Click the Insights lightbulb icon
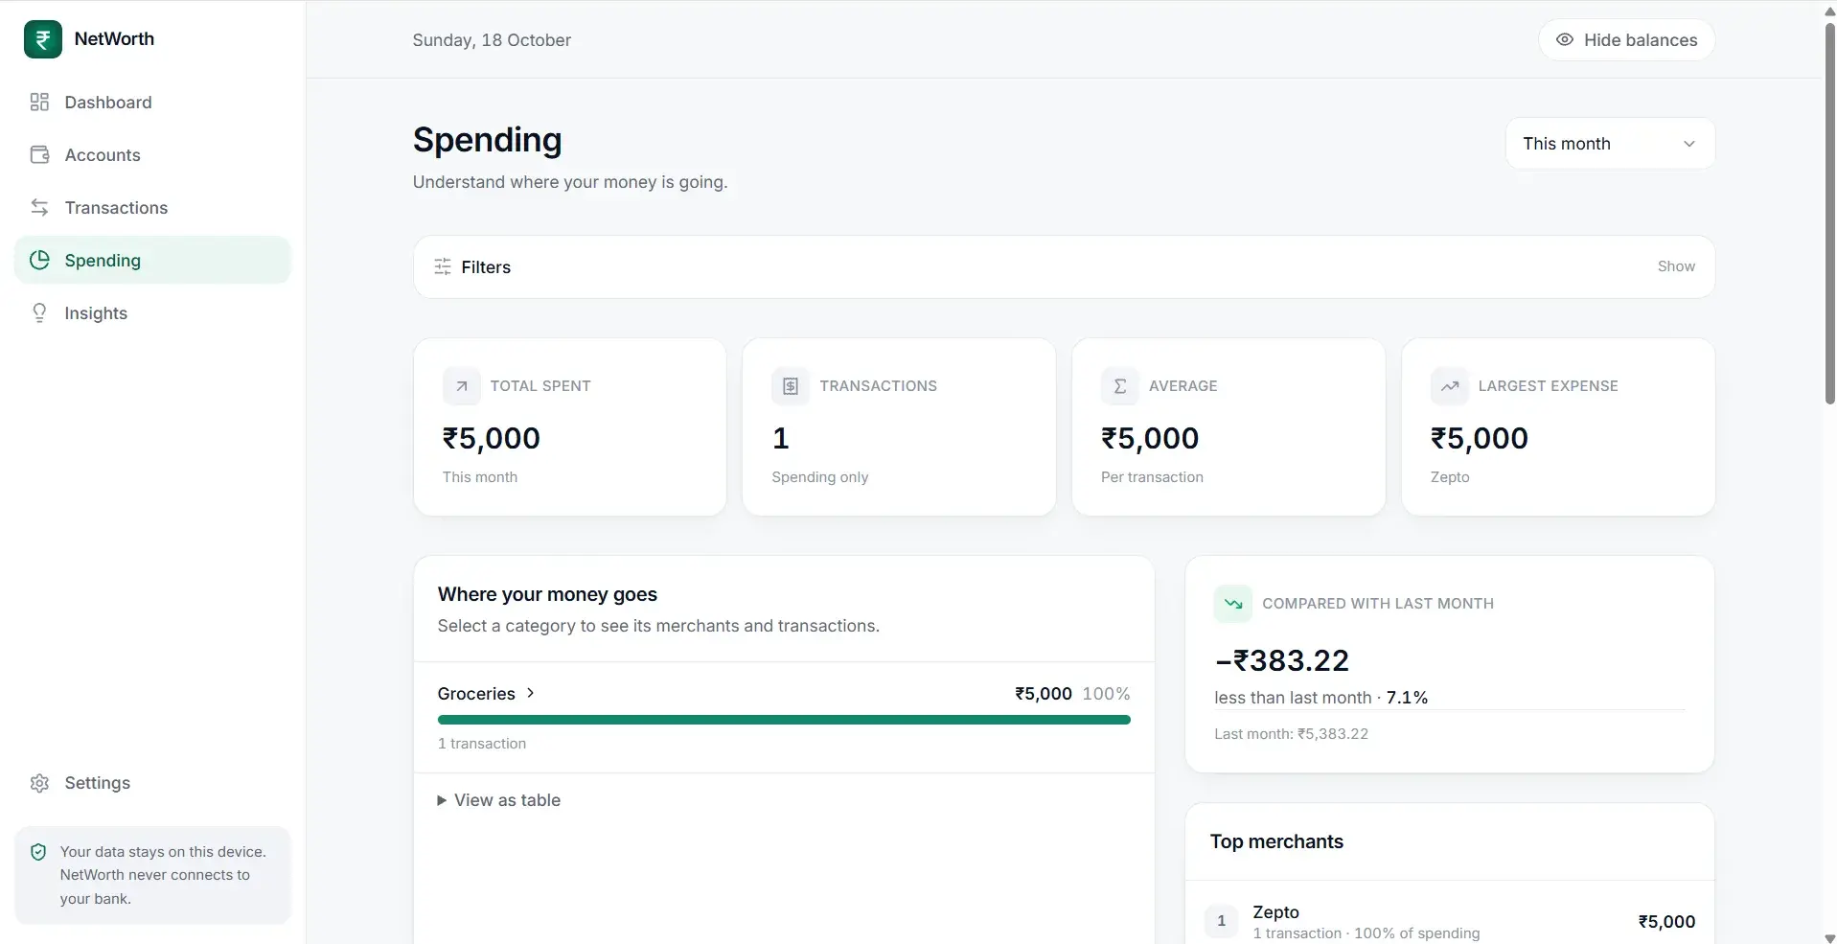1837x944 pixels. [39, 313]
